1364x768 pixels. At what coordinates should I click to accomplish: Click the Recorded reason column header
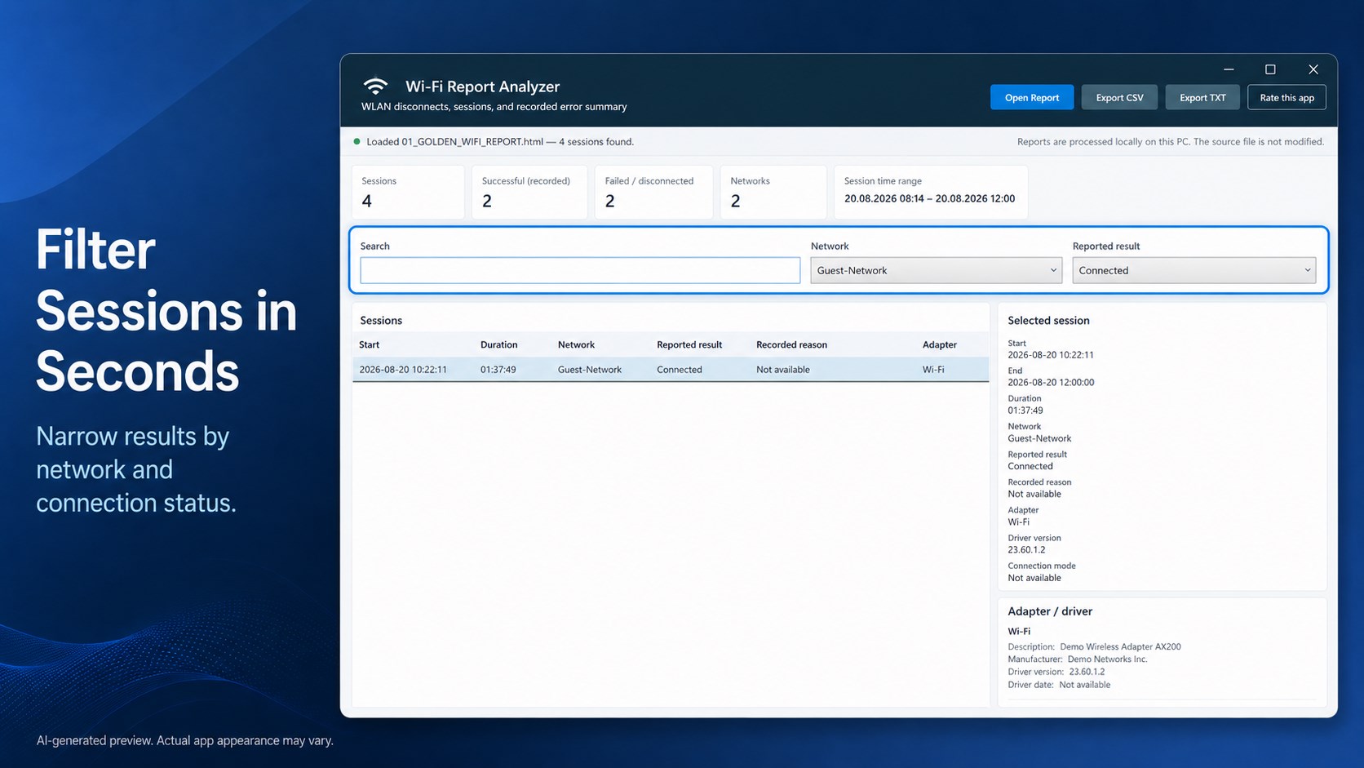click(791, 344)
